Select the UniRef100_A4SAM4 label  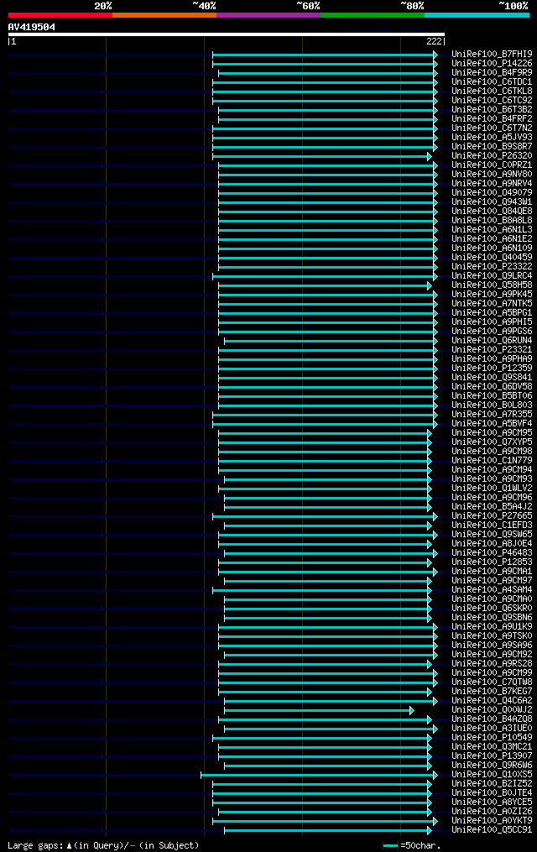(492, 590)
